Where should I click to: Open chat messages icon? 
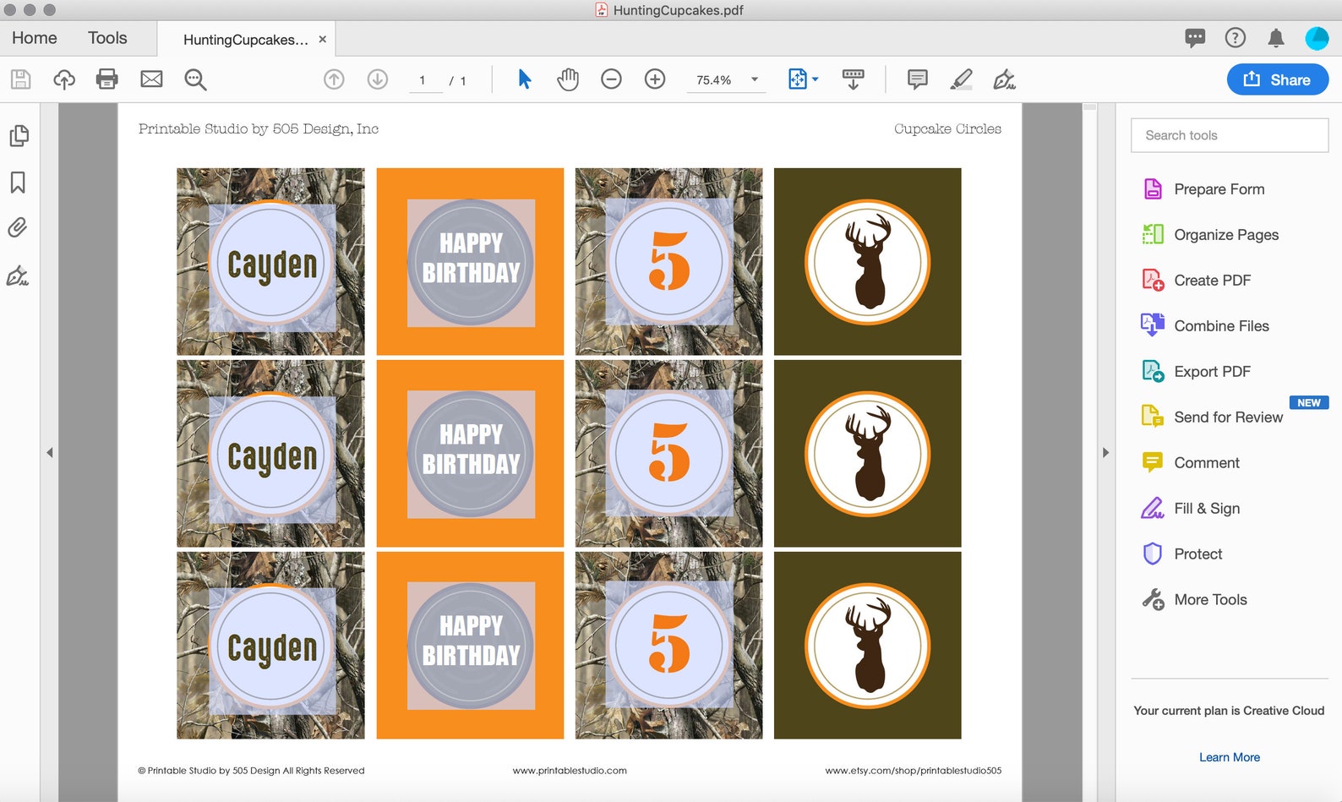[x=1195, y=38]
